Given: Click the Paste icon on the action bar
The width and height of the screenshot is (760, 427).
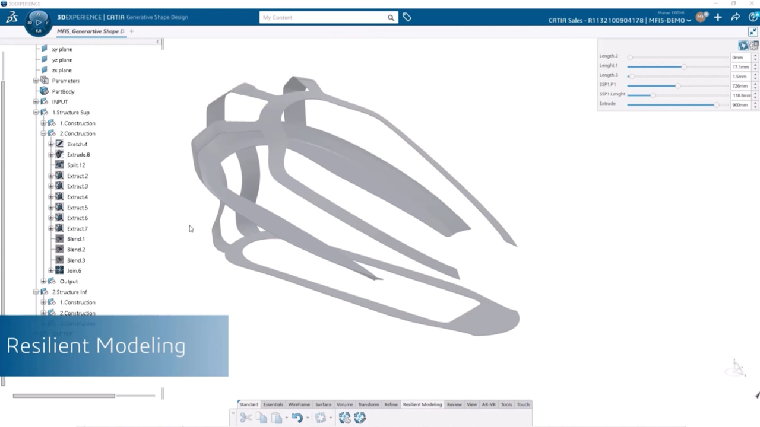Looking at the screenshot, I should tap(277, 417).
